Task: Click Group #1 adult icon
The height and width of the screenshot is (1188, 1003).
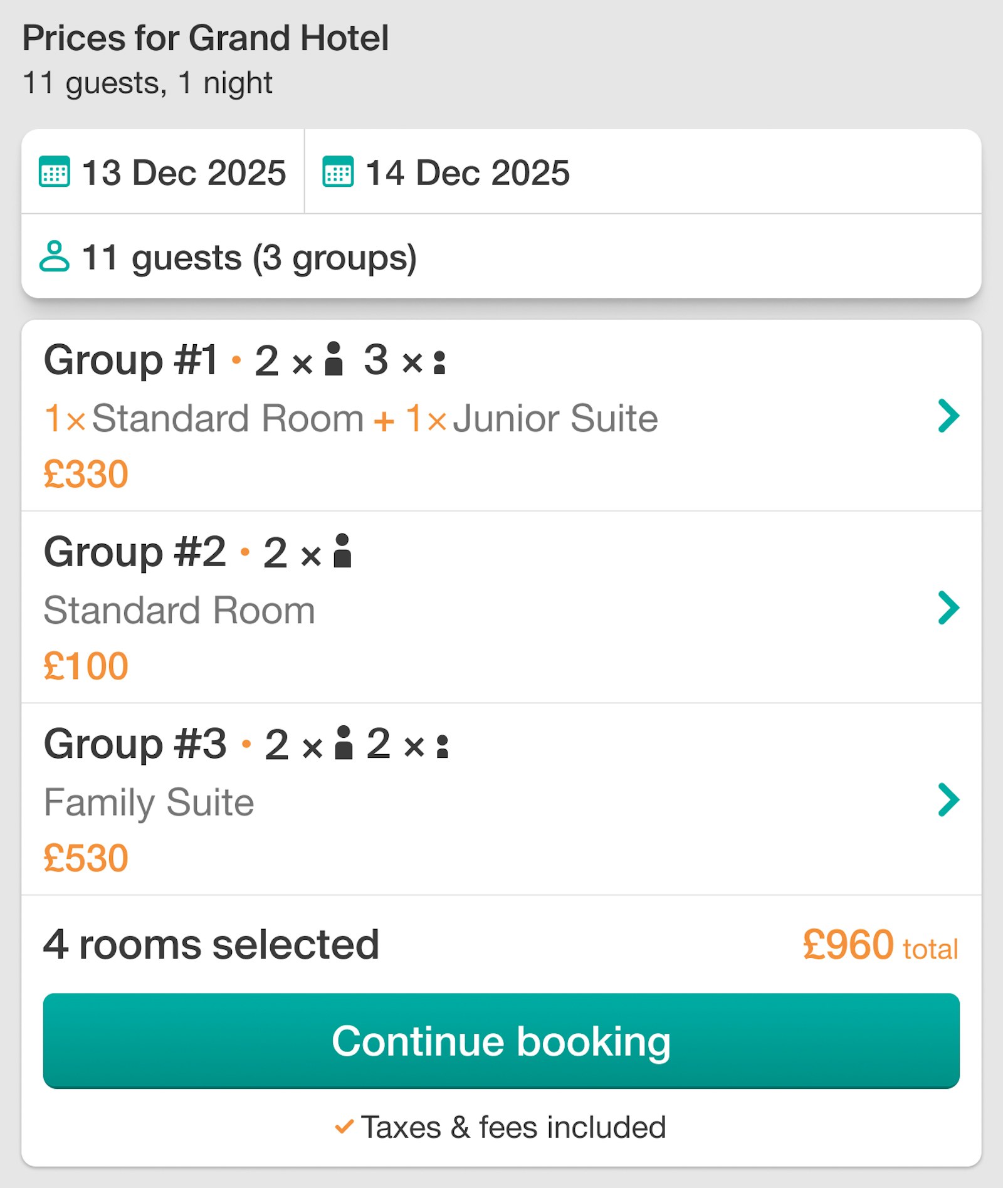Action: click(334, 359)
